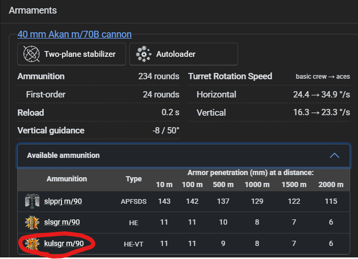Click the Type column header
Screen dimensions: 358x259
click(x=133, y=179)
